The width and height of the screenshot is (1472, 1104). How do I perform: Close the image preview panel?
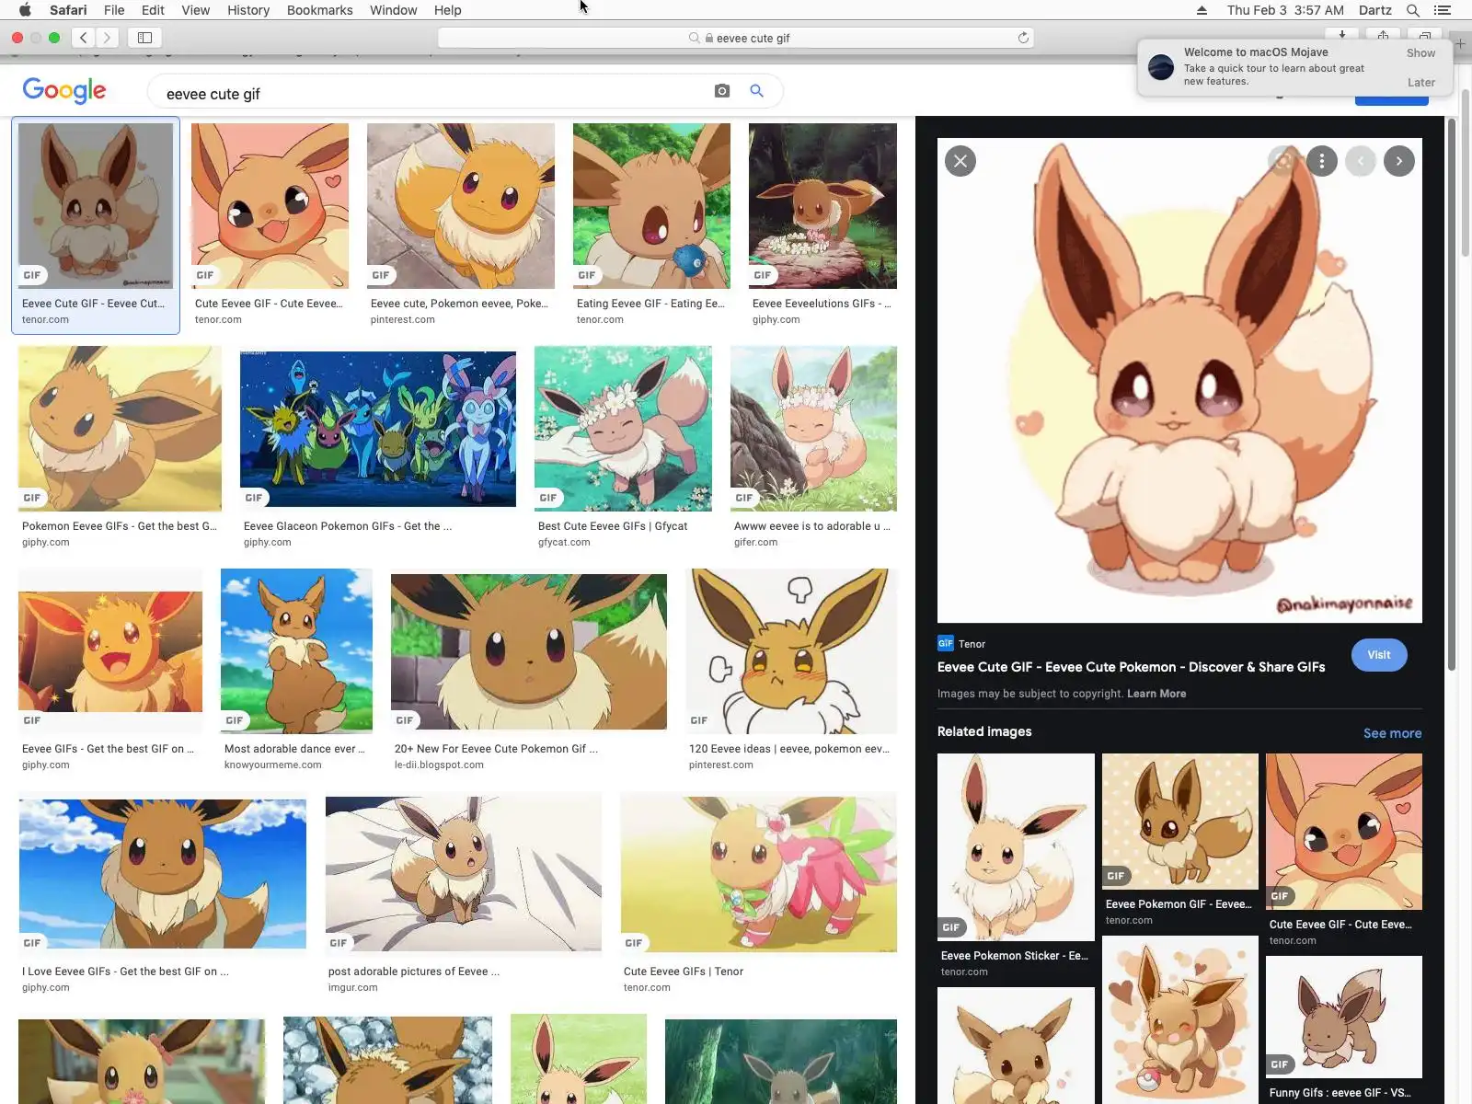[960, 161]
